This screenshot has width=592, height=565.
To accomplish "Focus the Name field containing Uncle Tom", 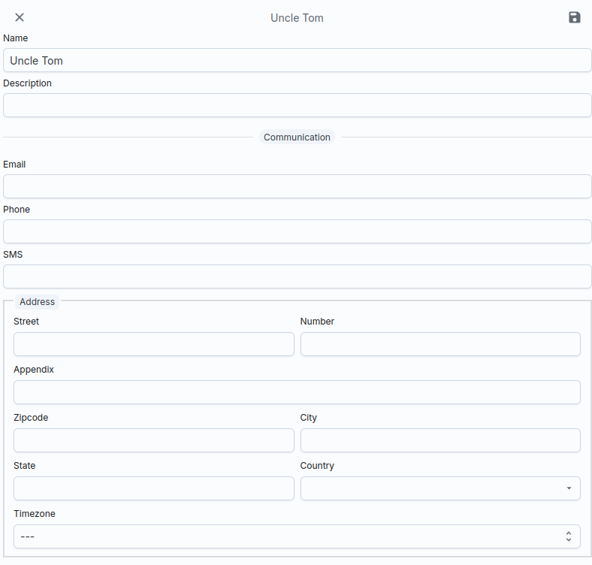I will tap(297, 60).
